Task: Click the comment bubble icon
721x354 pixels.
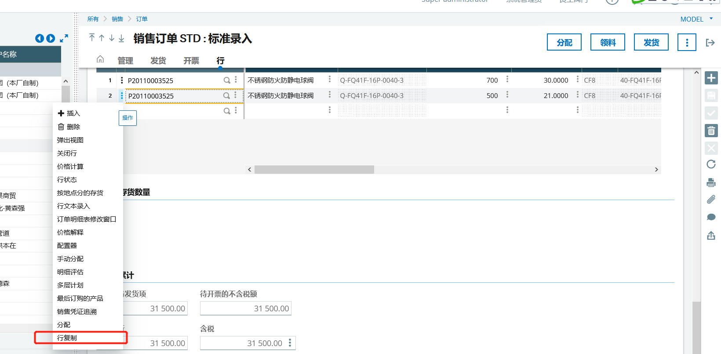Action: coord(711,217)
